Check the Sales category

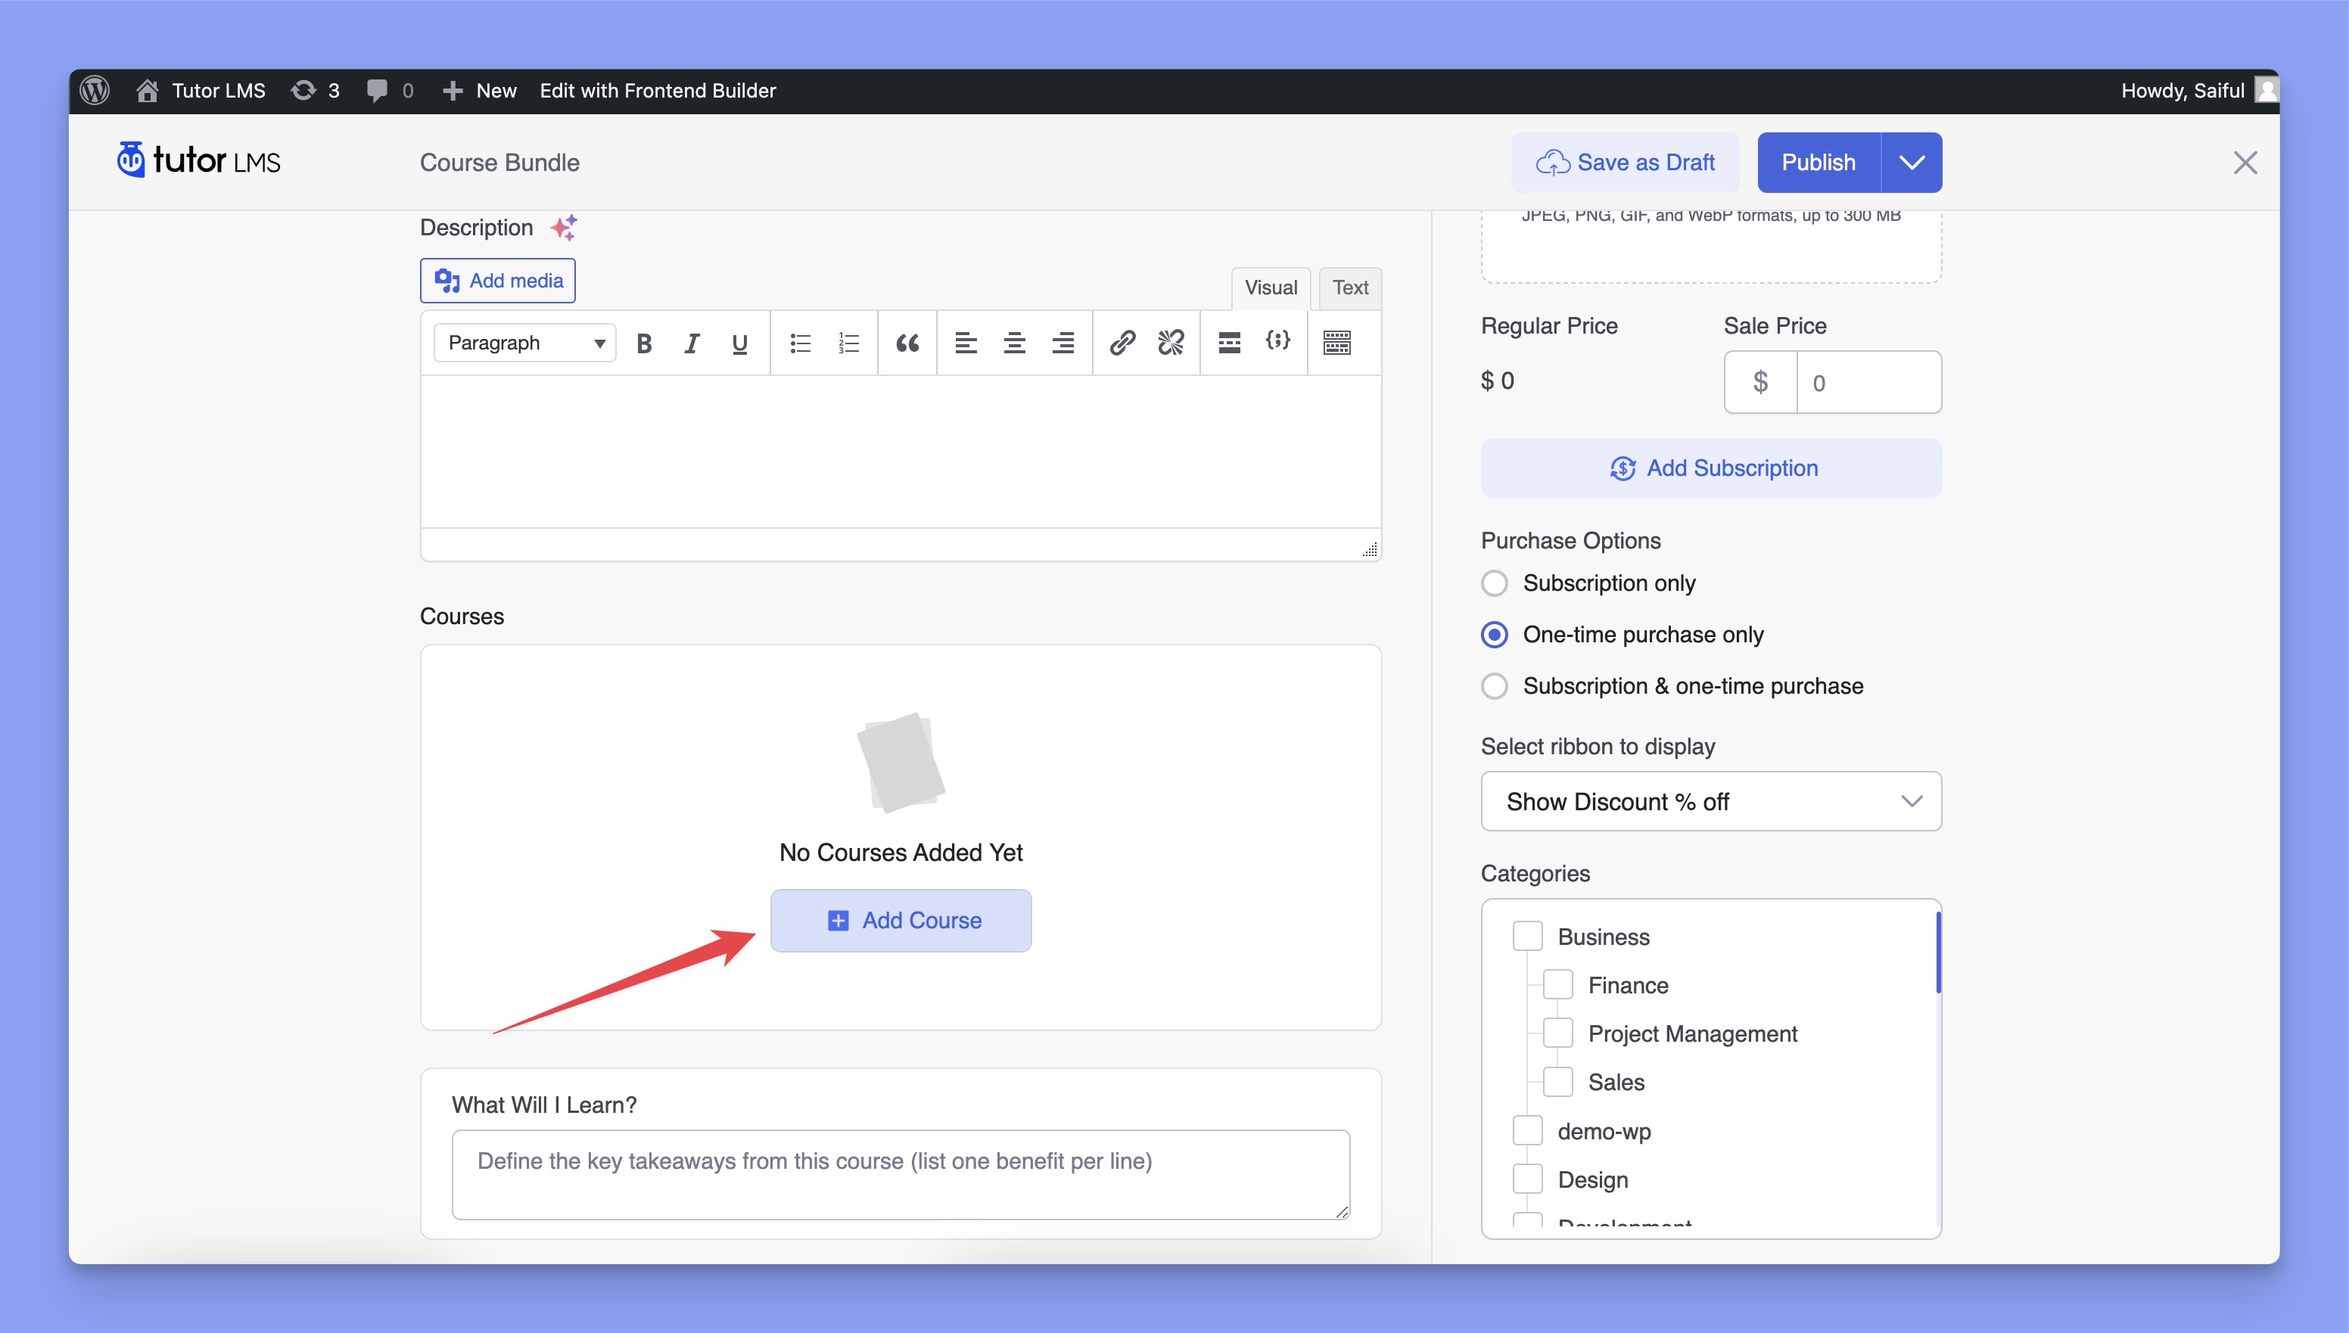1557,1082
